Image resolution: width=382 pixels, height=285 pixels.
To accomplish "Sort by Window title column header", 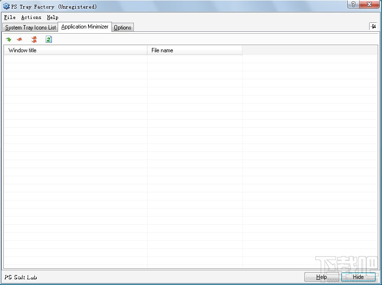I will pos(76,50).
